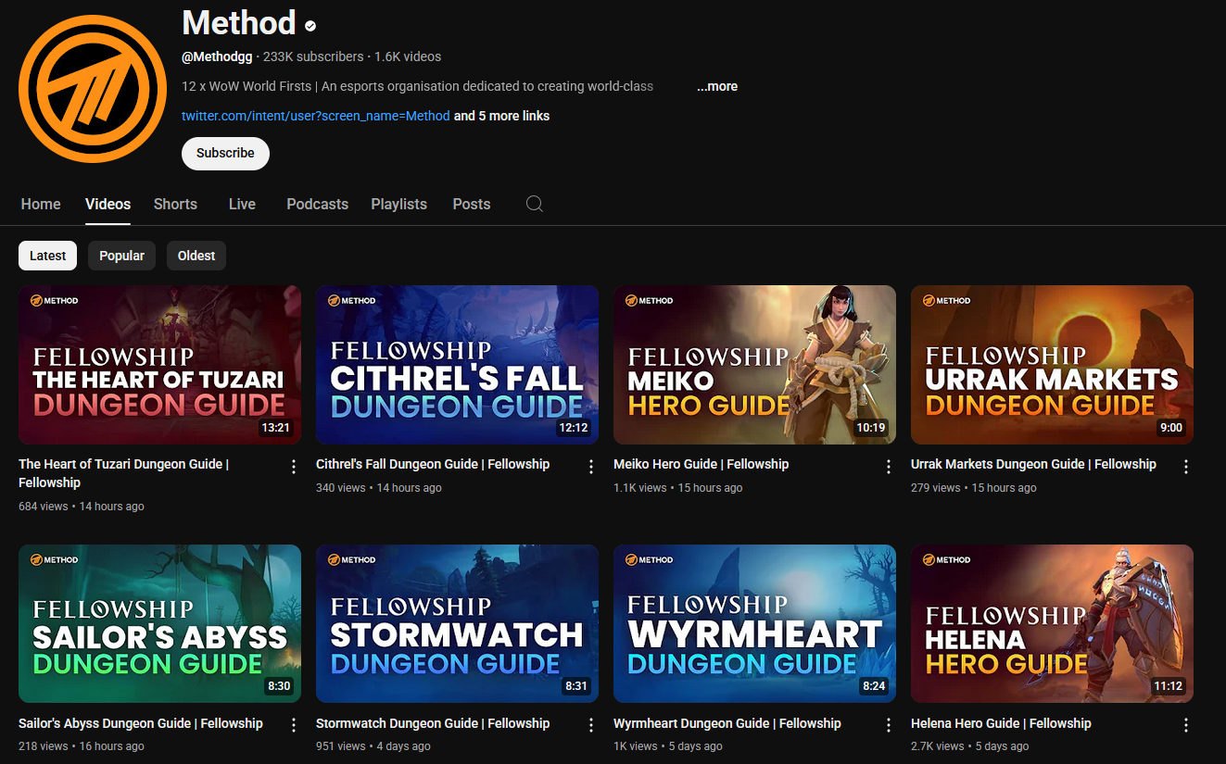Show 'and 5 more links'
The width and height of the screenshot is (1226, 764).
click(x=501, y=116)
